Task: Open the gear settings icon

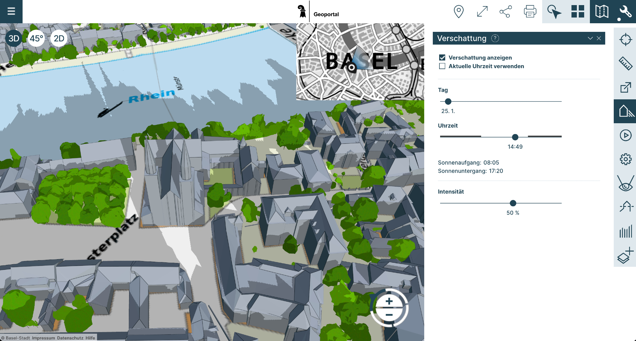Action: coord(625,159)
